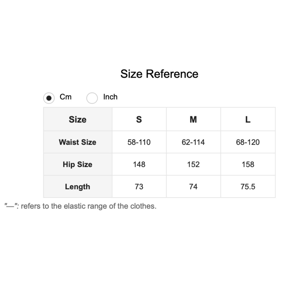Click the Waist Size row label
Image resolution: width=289 pixels, height=289 pixels.
(x=77, y=142)
